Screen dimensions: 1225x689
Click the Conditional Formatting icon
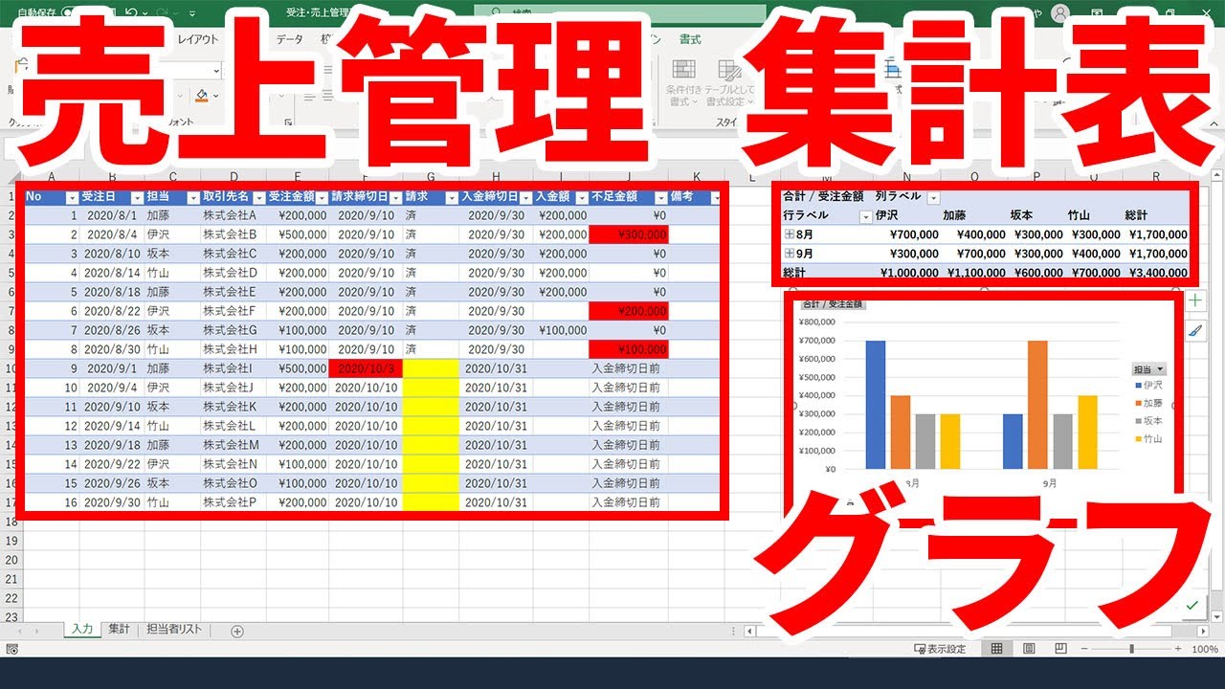point(683,71)
